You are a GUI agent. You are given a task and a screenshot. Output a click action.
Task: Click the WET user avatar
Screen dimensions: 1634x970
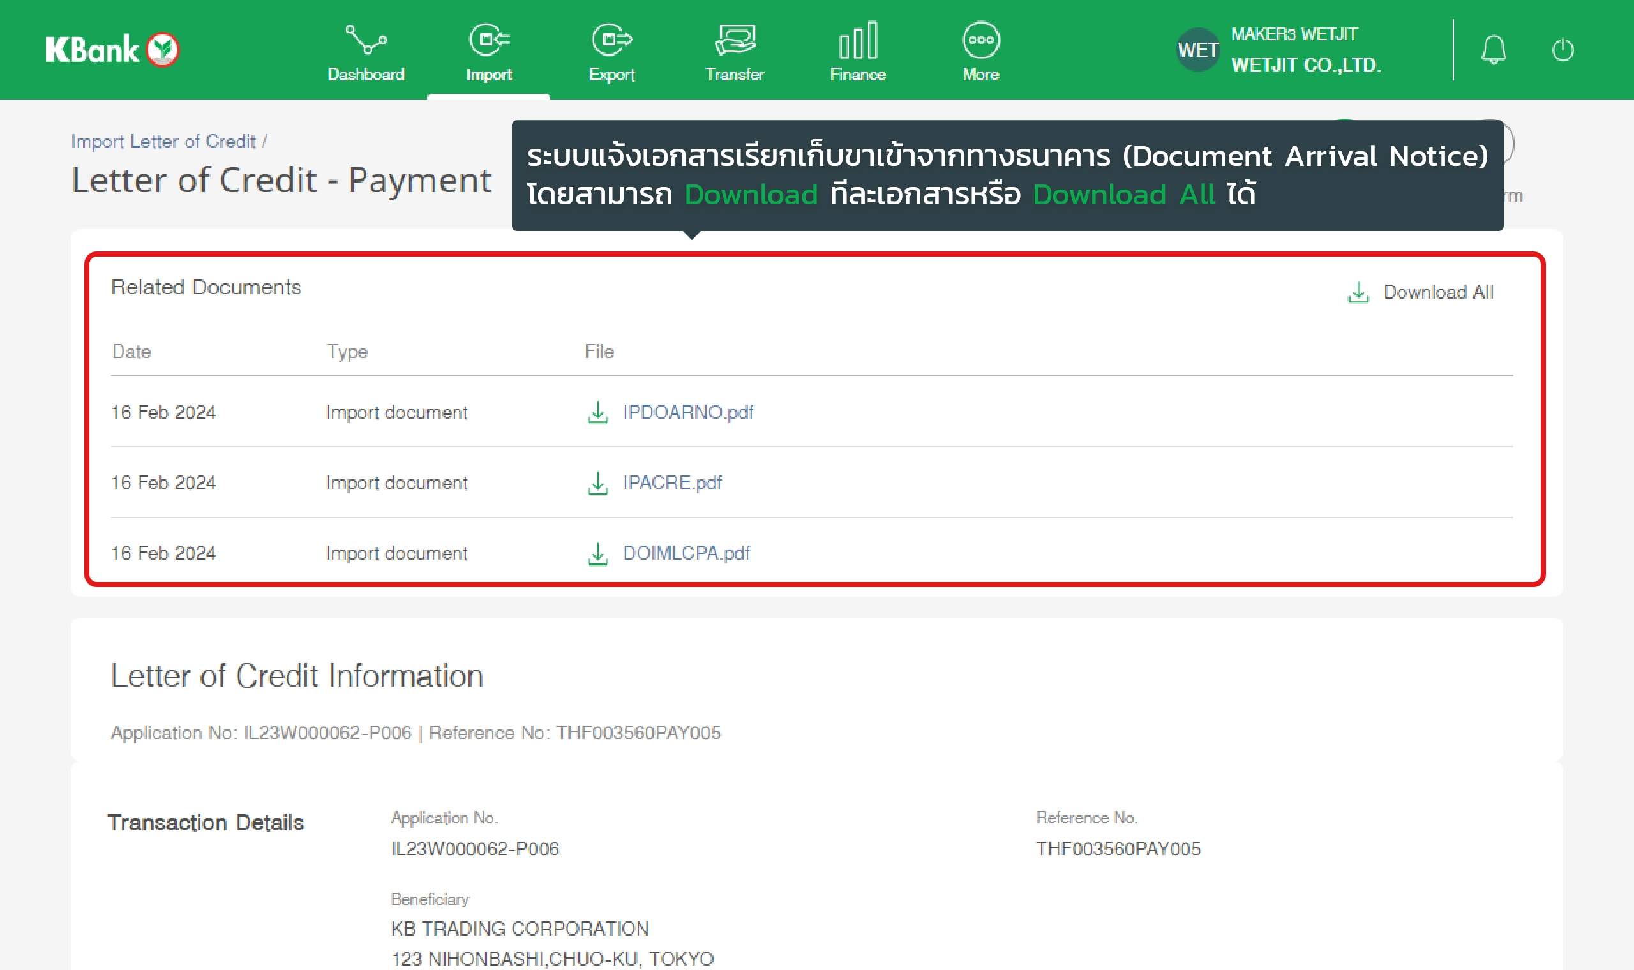click(1197, 50)
